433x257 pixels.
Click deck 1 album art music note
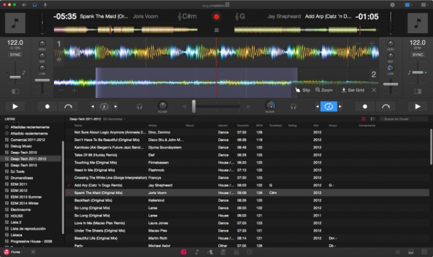15,23
